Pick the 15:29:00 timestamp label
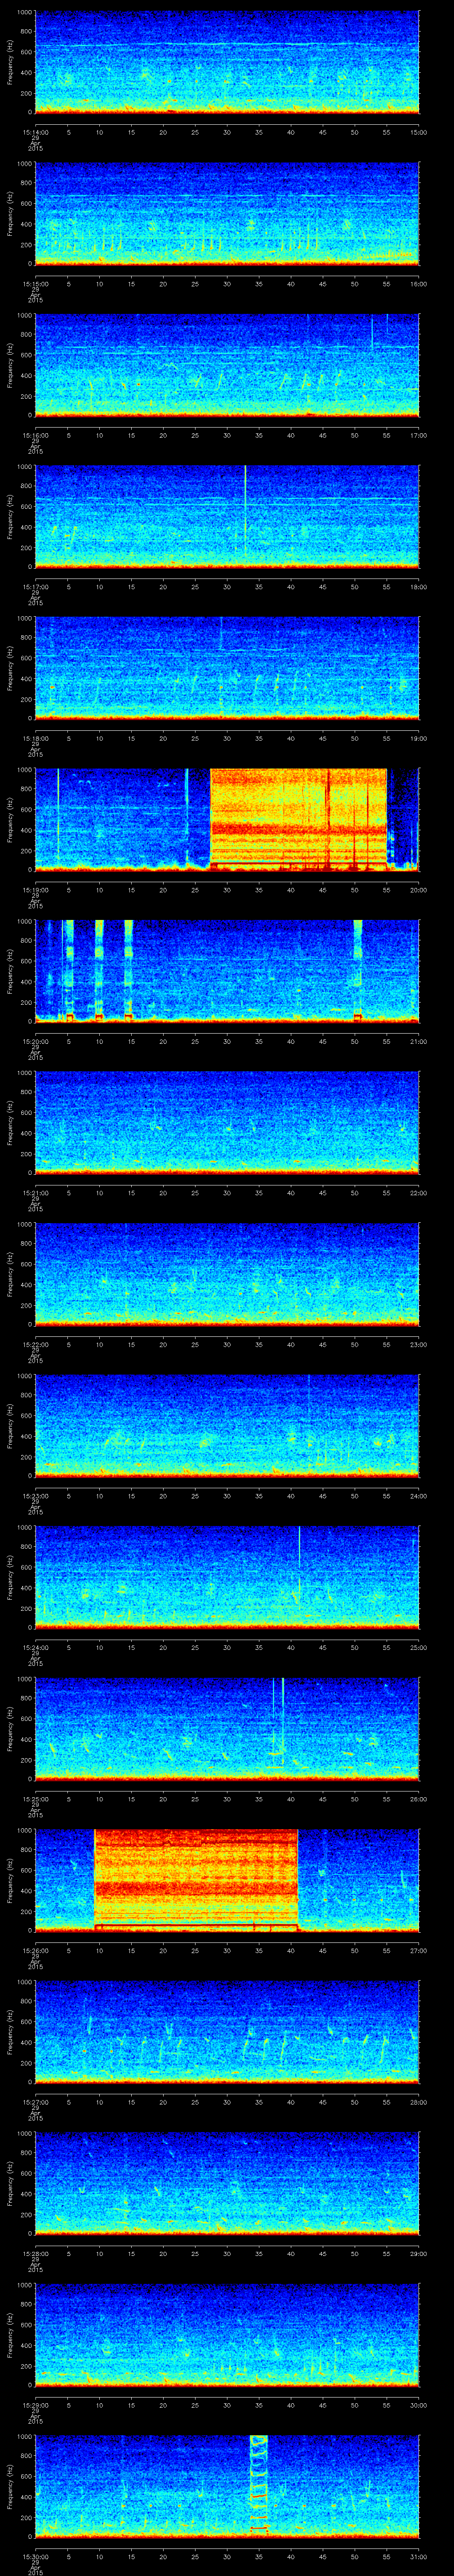This screenshot has width=454, height=2576. pyautogui.click(x=35, y=2405)
